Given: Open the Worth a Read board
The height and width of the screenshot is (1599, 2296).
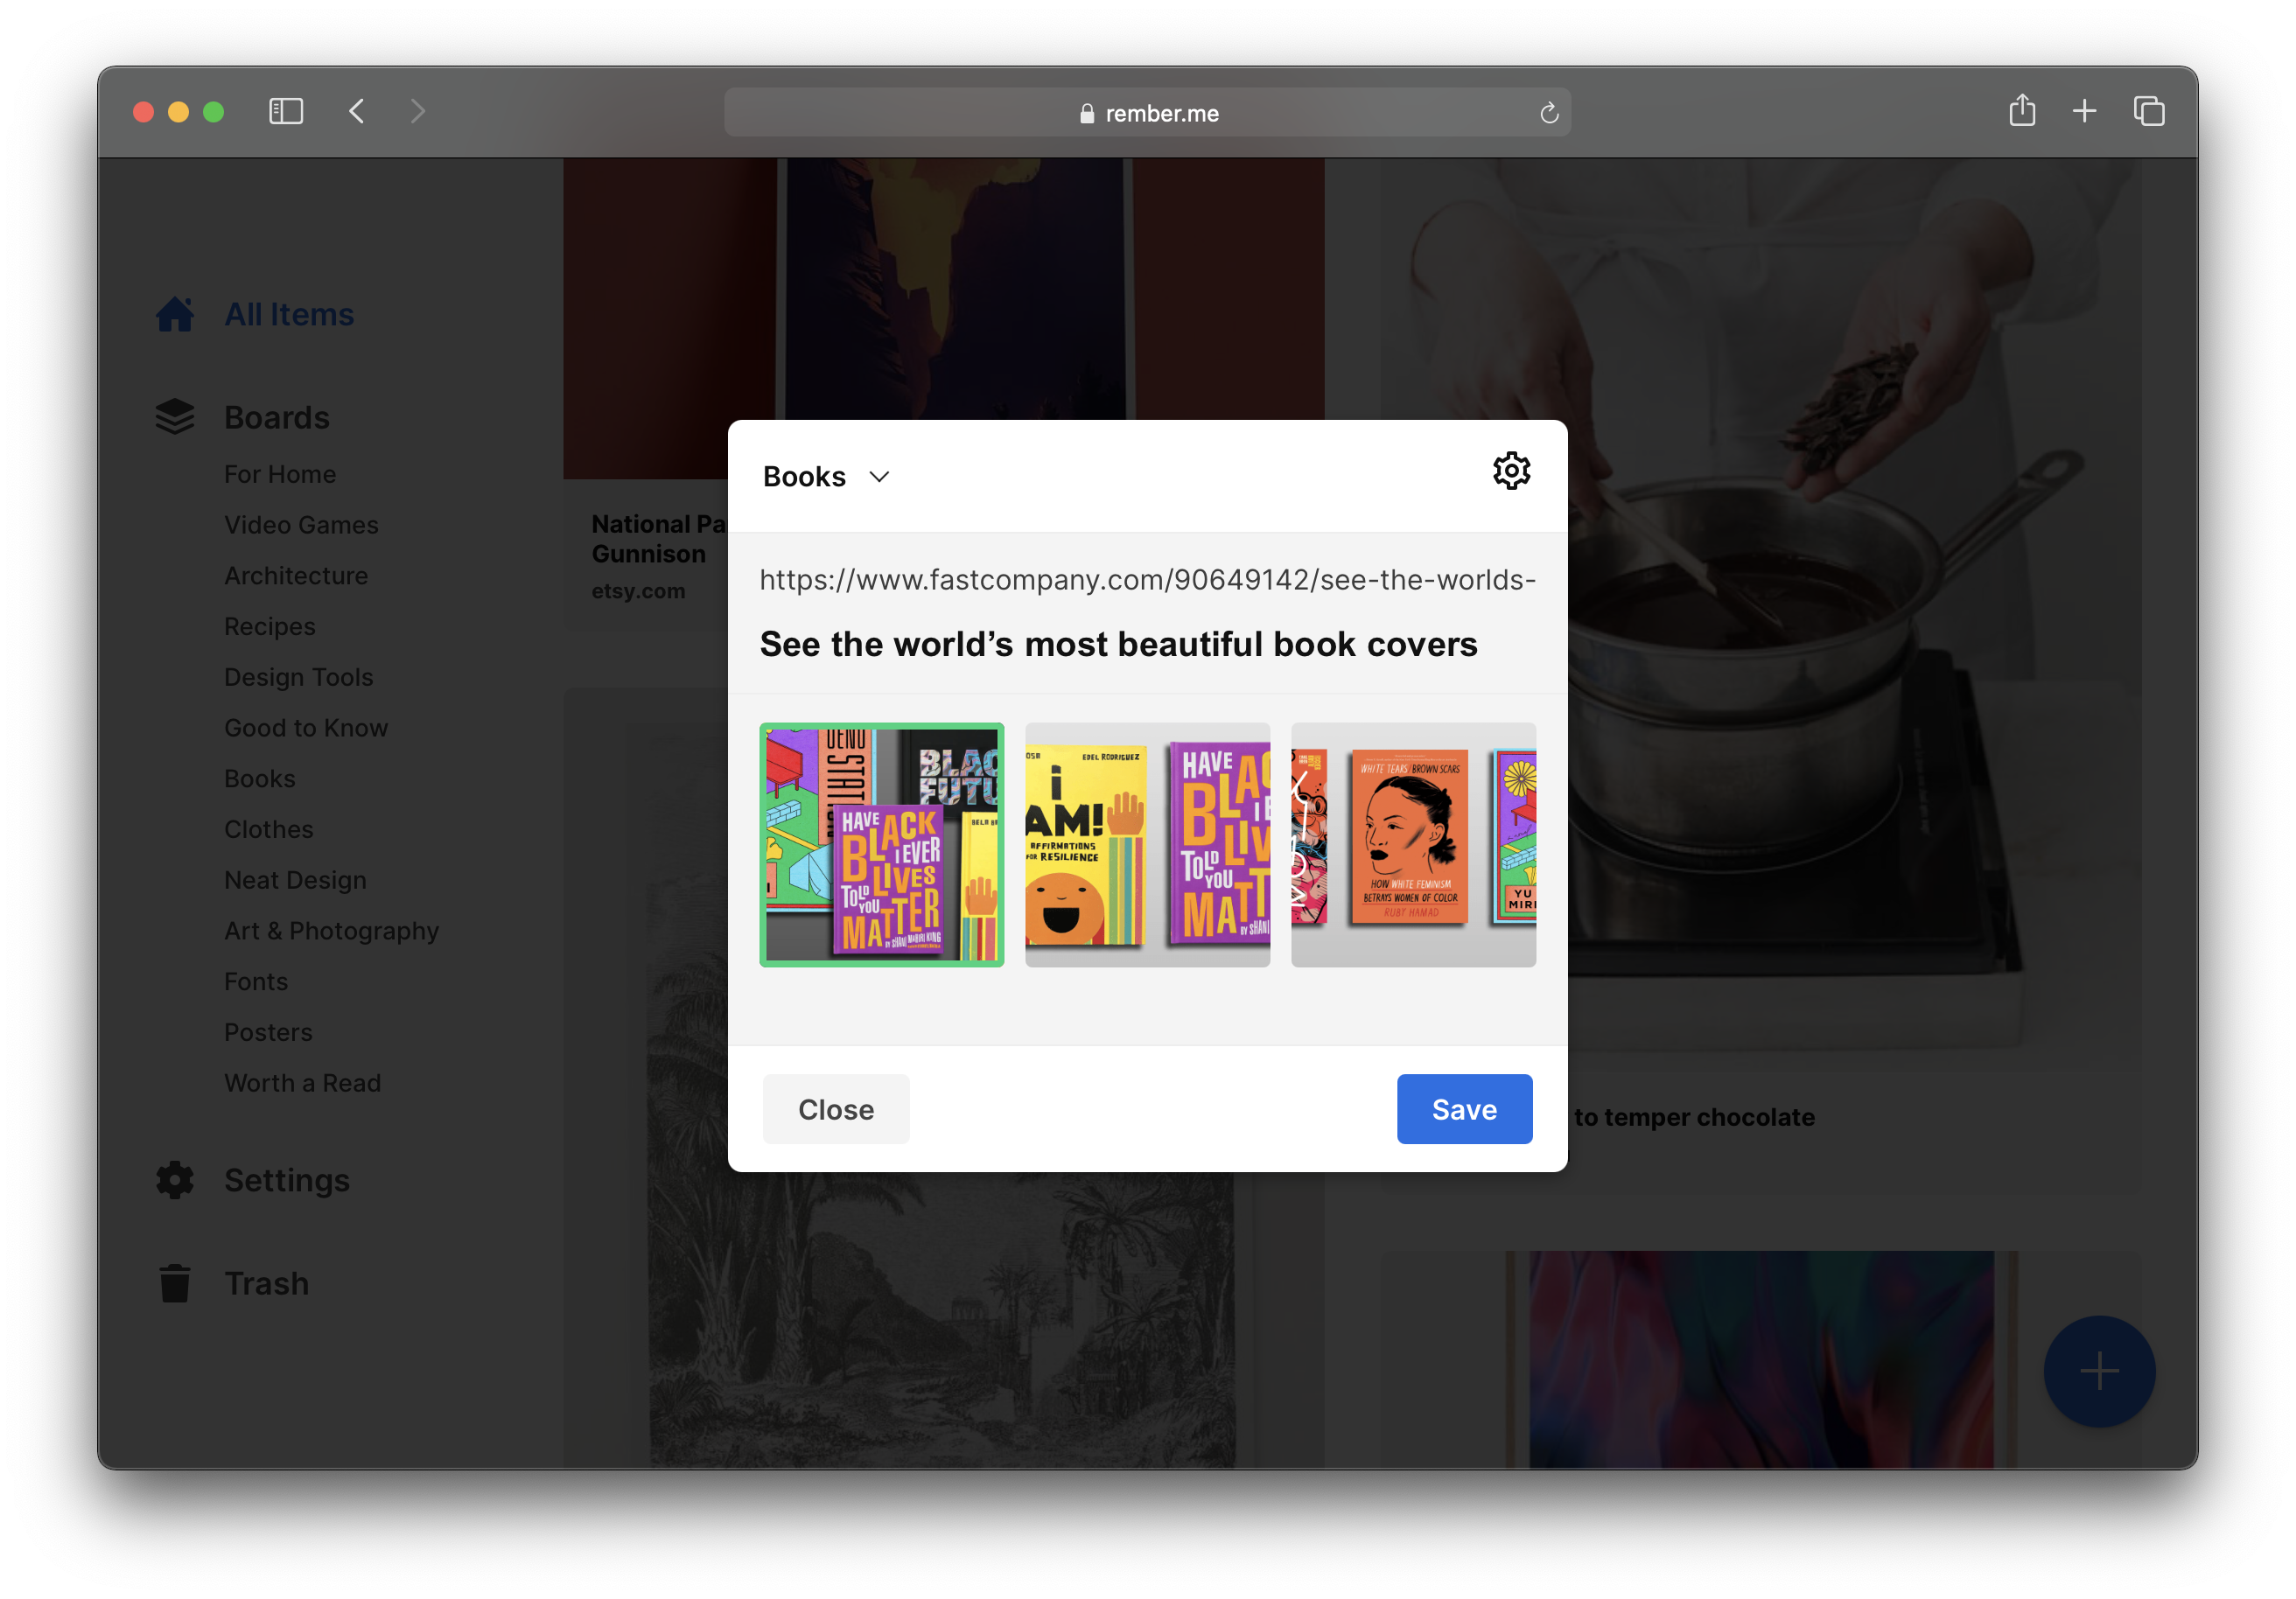Looking at the screenshot, I should coord(302,1085).
